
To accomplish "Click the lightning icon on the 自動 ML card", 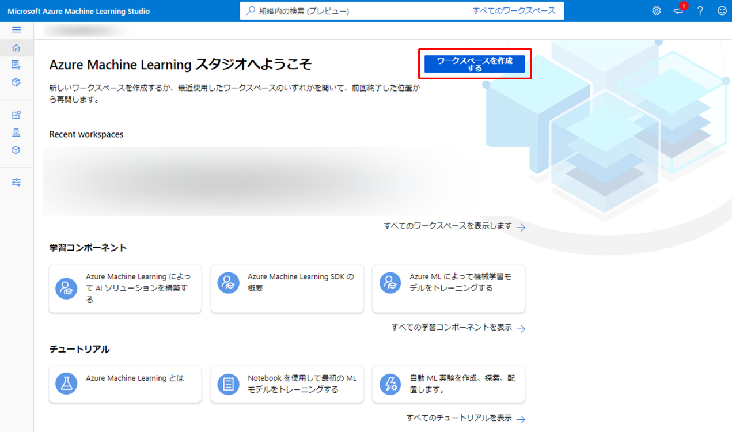I will click(390, 384).
